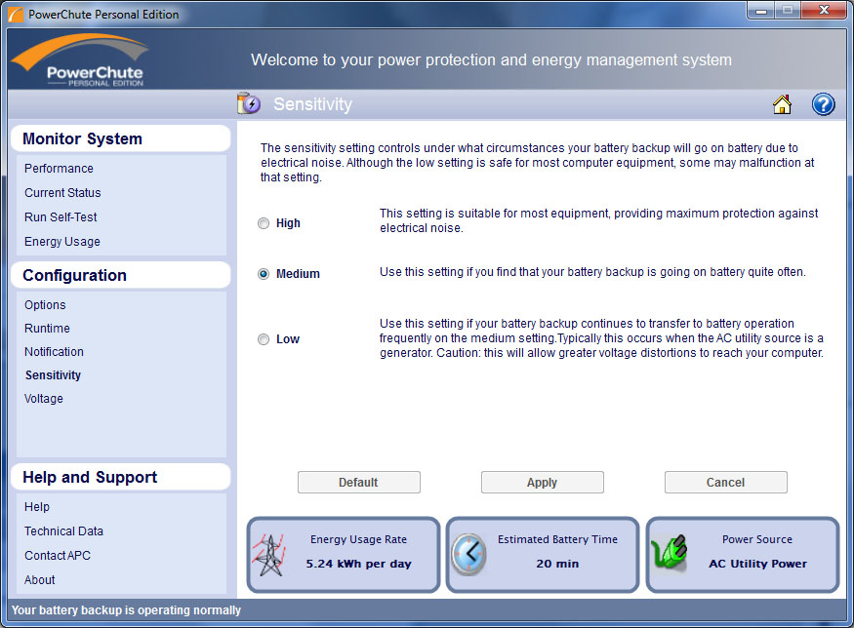Click the Configuration section header

point(120,275)
